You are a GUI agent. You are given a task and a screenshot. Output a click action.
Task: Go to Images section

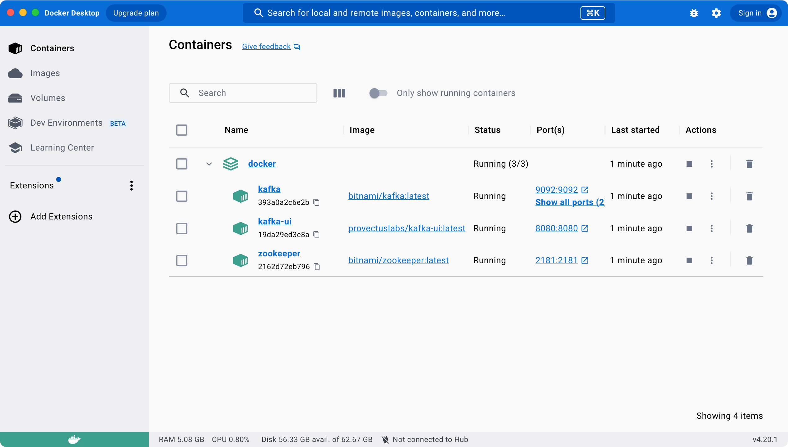click(x=45, y=73)
